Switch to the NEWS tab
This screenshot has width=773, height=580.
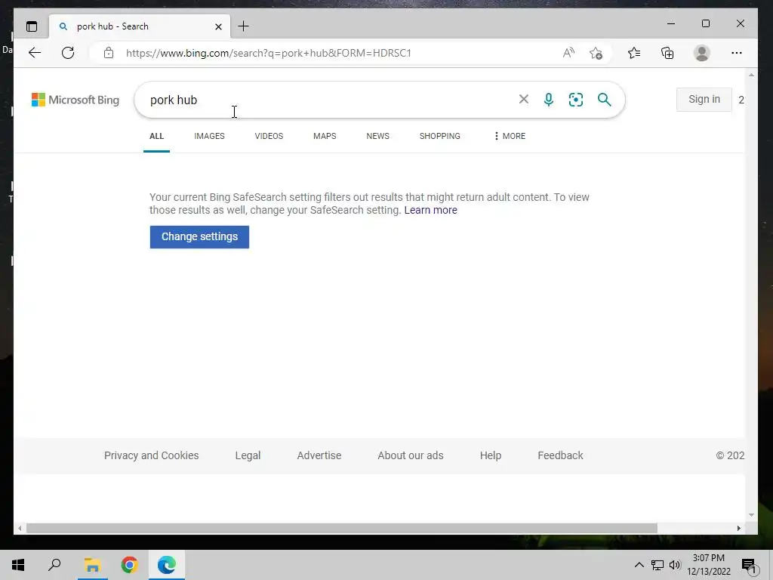[377, 136]
